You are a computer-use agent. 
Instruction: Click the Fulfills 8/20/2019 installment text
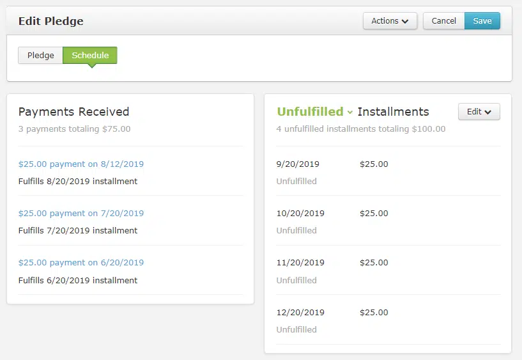tap(78, 181)
